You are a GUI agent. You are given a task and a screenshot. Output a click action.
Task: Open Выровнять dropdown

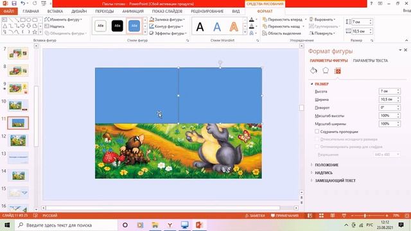[x=322, y=19]
